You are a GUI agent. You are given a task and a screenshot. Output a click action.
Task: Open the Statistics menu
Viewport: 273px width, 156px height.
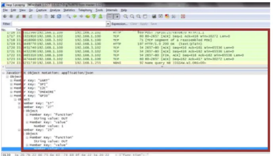[x=69, y=10]
